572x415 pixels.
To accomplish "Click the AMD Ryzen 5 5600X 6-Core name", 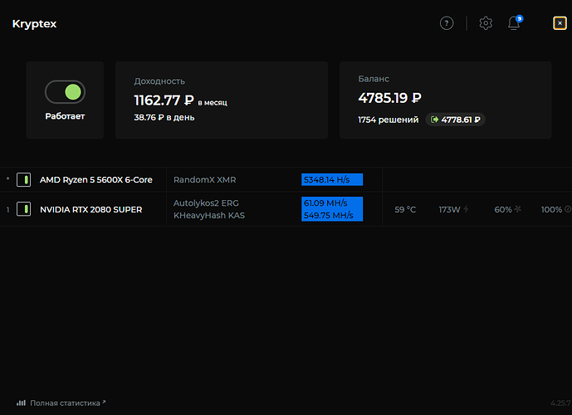I will pyautogui.click(x=96, y=180).
